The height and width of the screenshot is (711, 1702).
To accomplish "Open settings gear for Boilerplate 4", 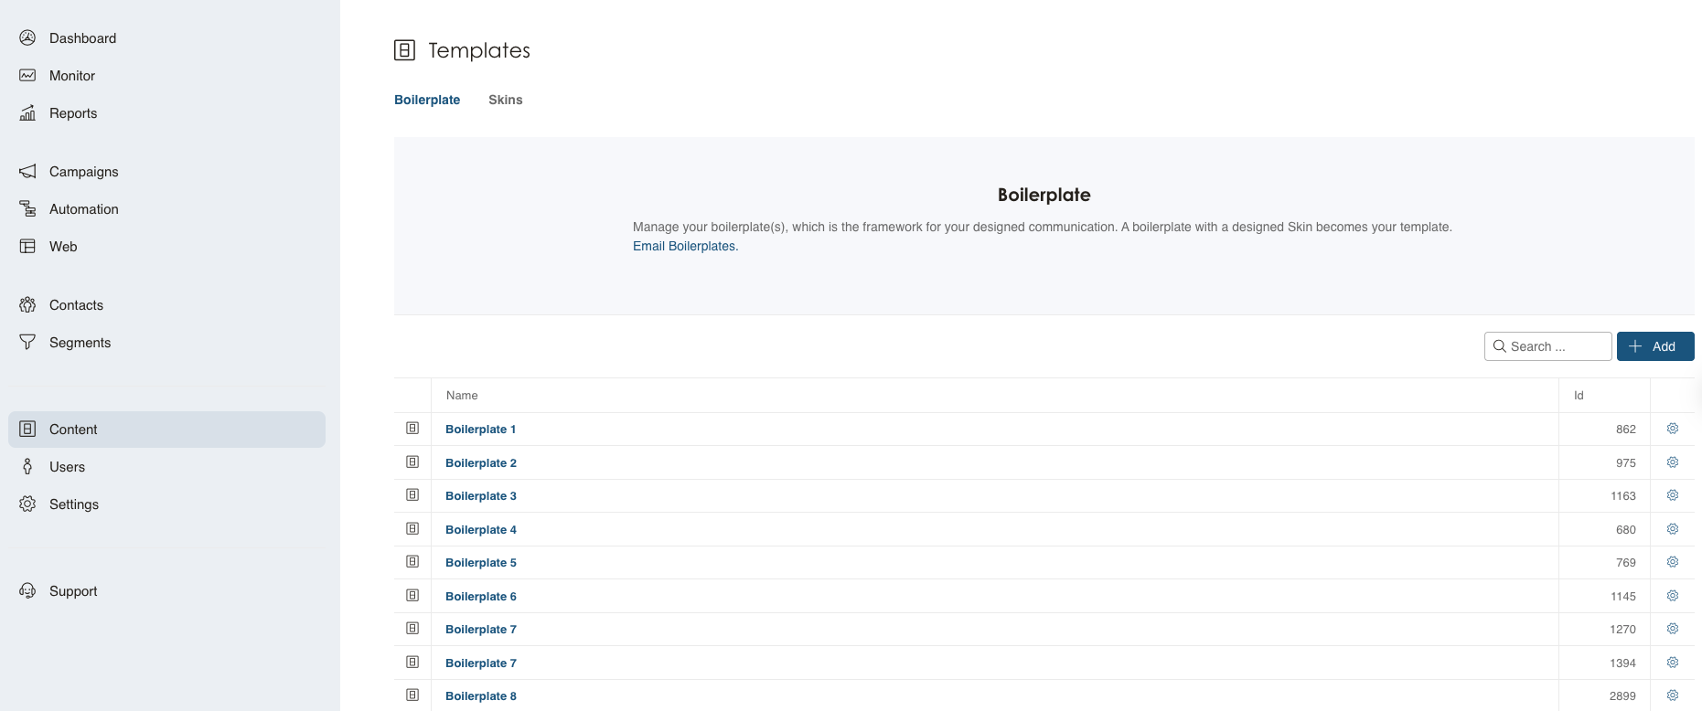I will point(1672,529).
